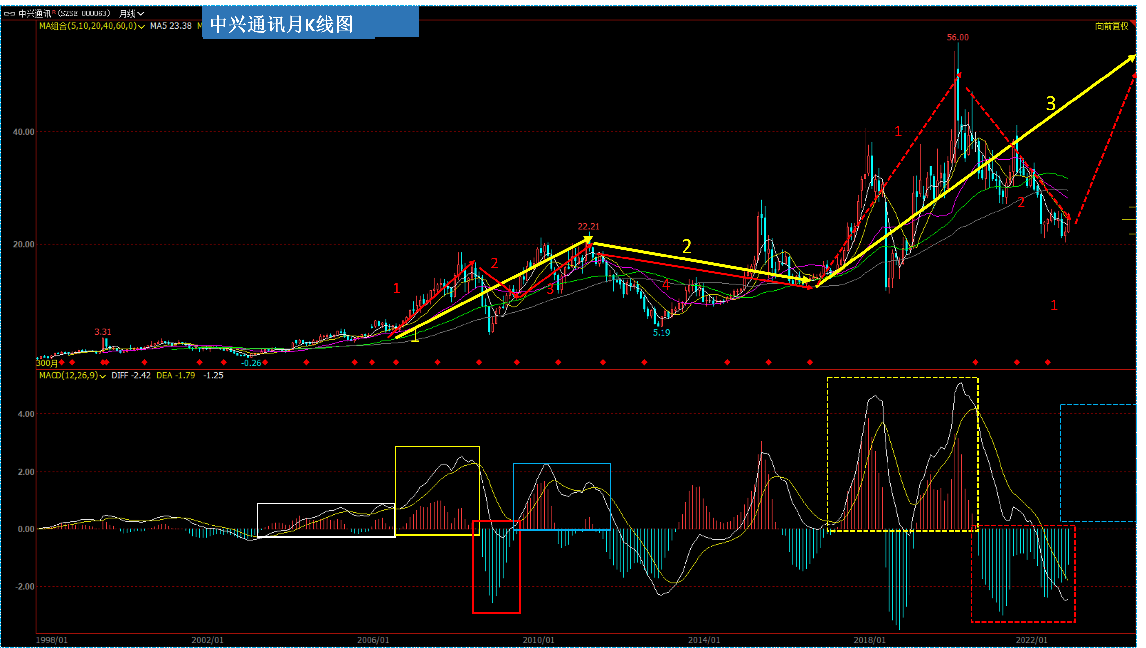Click the 2.00 MACD axis label
The width and height of the screenshot is (1146, 648).
pyautogui.click(x=26, y=472)
